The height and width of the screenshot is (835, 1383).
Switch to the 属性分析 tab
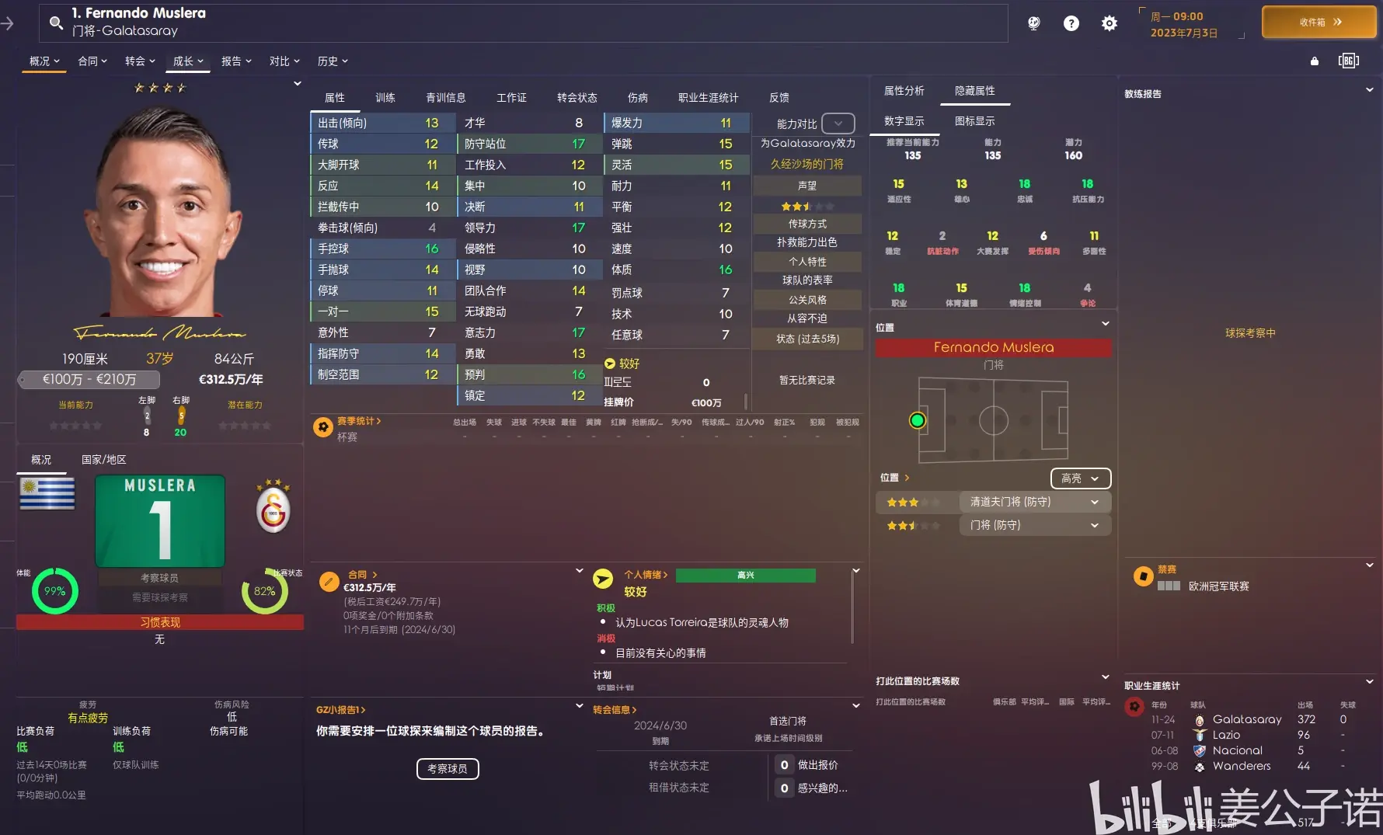click(x=904, y=91)
